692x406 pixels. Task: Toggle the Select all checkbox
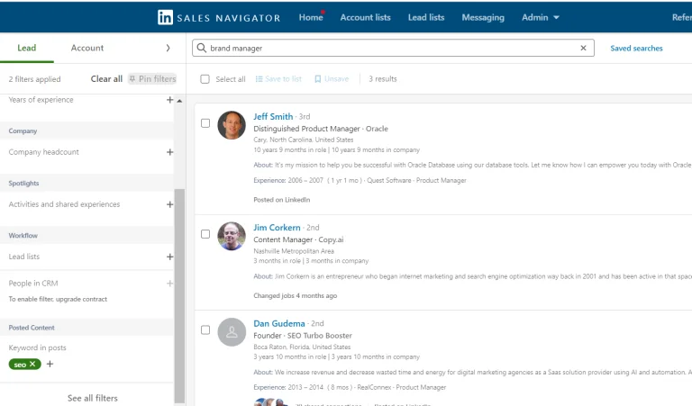pyautogui.click(x=205, y=79)
